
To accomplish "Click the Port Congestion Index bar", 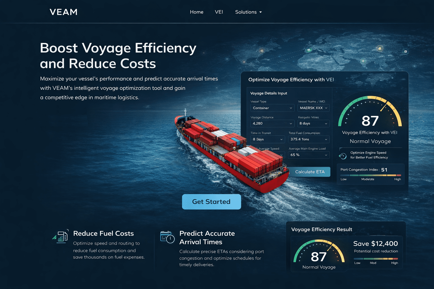I will point(370,175).
